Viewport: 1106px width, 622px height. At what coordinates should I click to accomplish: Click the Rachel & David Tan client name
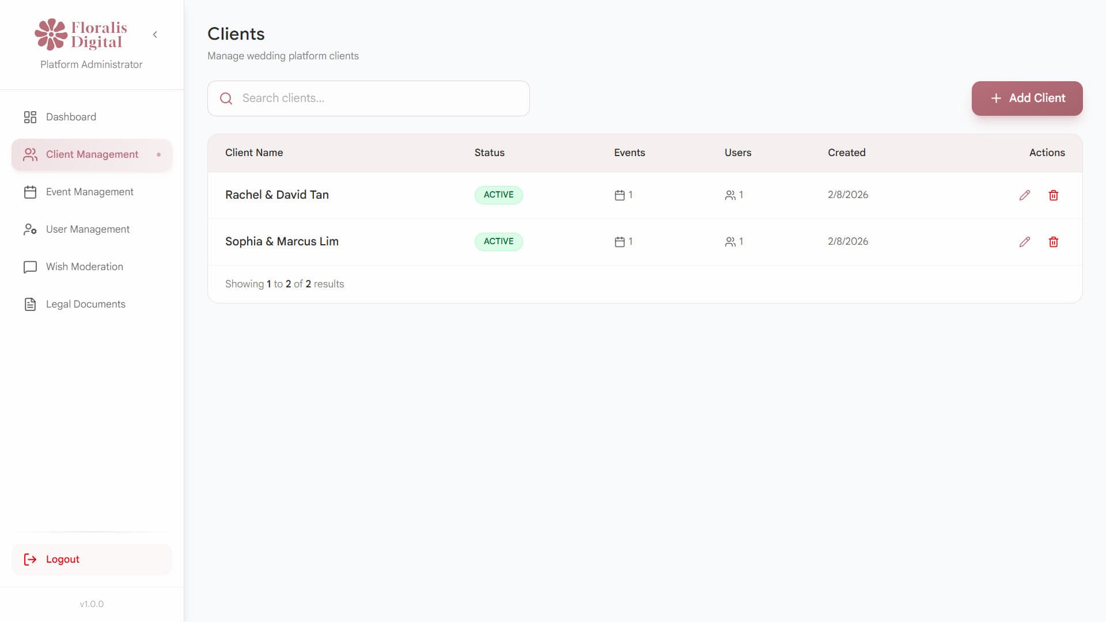(277, 195)
